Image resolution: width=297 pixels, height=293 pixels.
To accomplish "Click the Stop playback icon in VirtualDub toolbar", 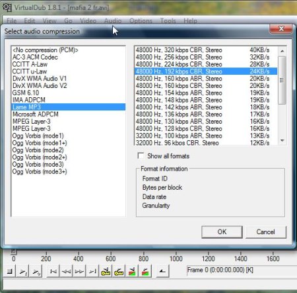I will click(9, 271).
